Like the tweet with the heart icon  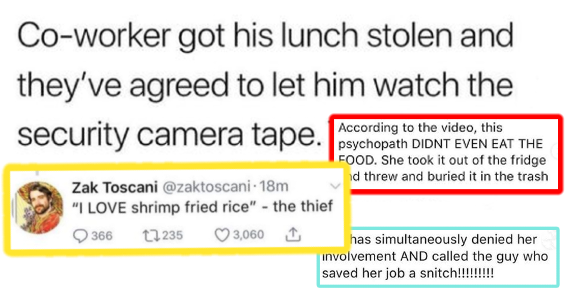click(x=221, y=234)
